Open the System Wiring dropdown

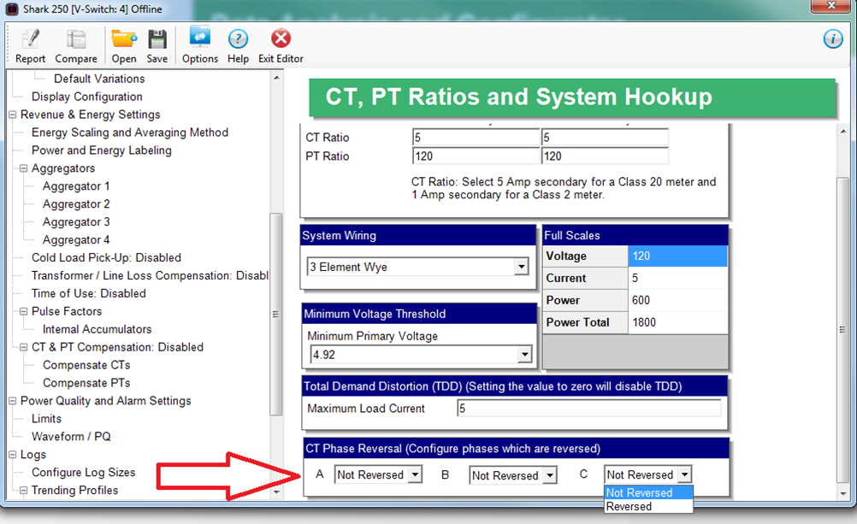click(x=522, y=267)
